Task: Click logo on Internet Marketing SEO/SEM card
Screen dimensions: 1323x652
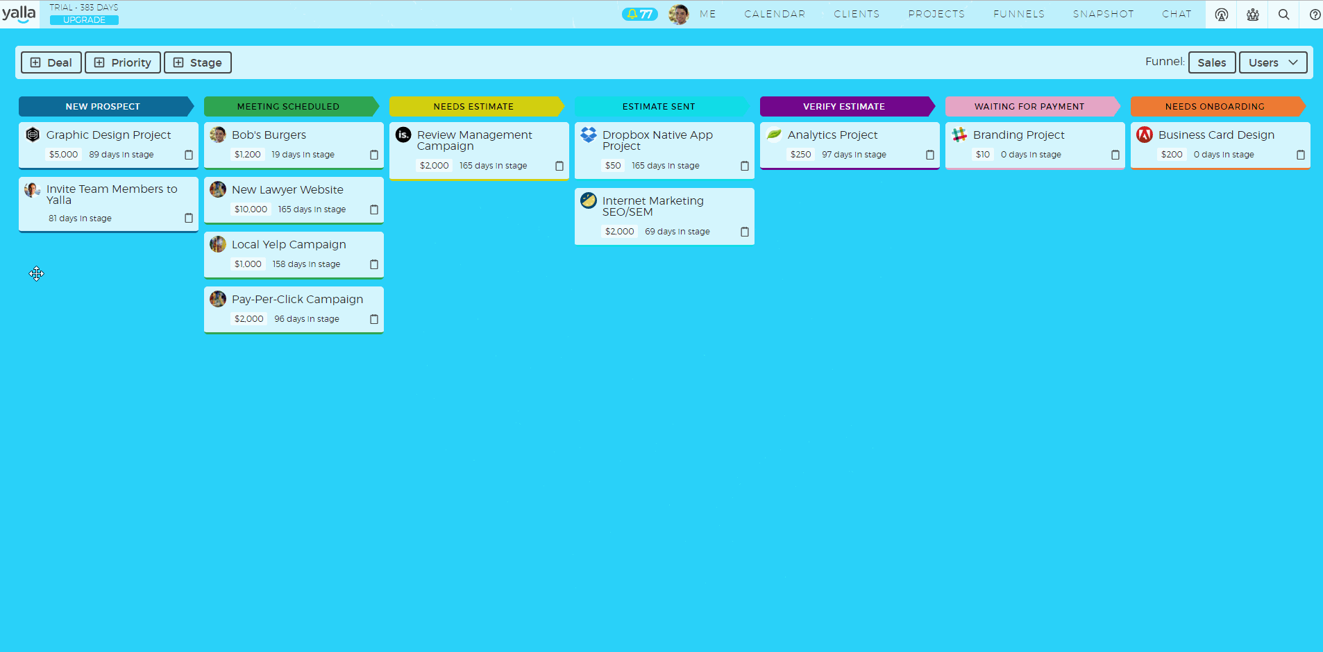Action: tap(589, 200)
